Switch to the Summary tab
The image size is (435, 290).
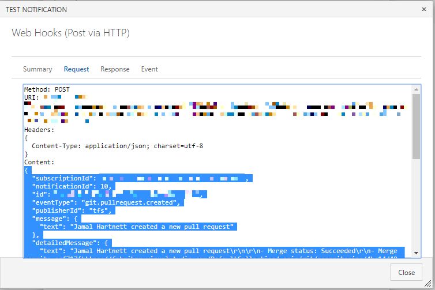[37, 69]
